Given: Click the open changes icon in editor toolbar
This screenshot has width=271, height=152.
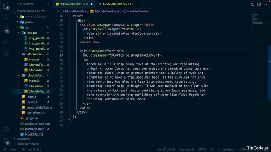Looking at the screenshot, I should [x=252, y=4].
